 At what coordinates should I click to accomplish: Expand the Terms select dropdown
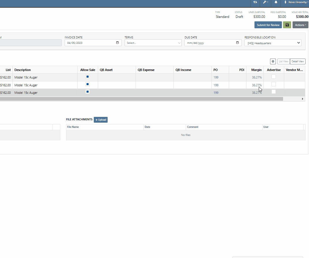pos(153,43)
